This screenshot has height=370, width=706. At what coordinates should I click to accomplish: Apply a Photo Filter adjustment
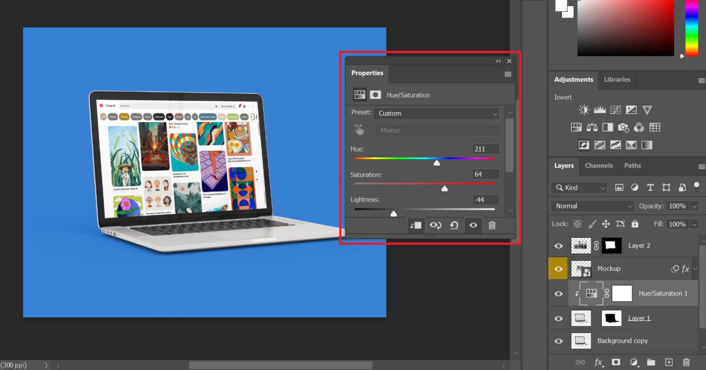(x=623, y=127)
